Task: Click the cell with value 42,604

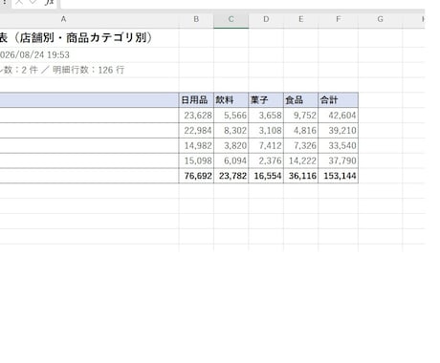Action: tap(339, 116)
